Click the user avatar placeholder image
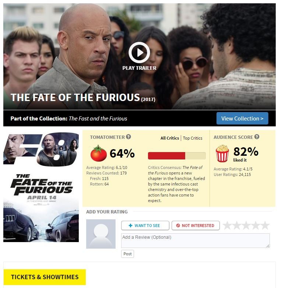 click(x=101, y=234)
